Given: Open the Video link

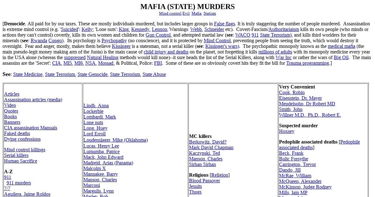Looking at the screenshot, I should tap(10, 105).
